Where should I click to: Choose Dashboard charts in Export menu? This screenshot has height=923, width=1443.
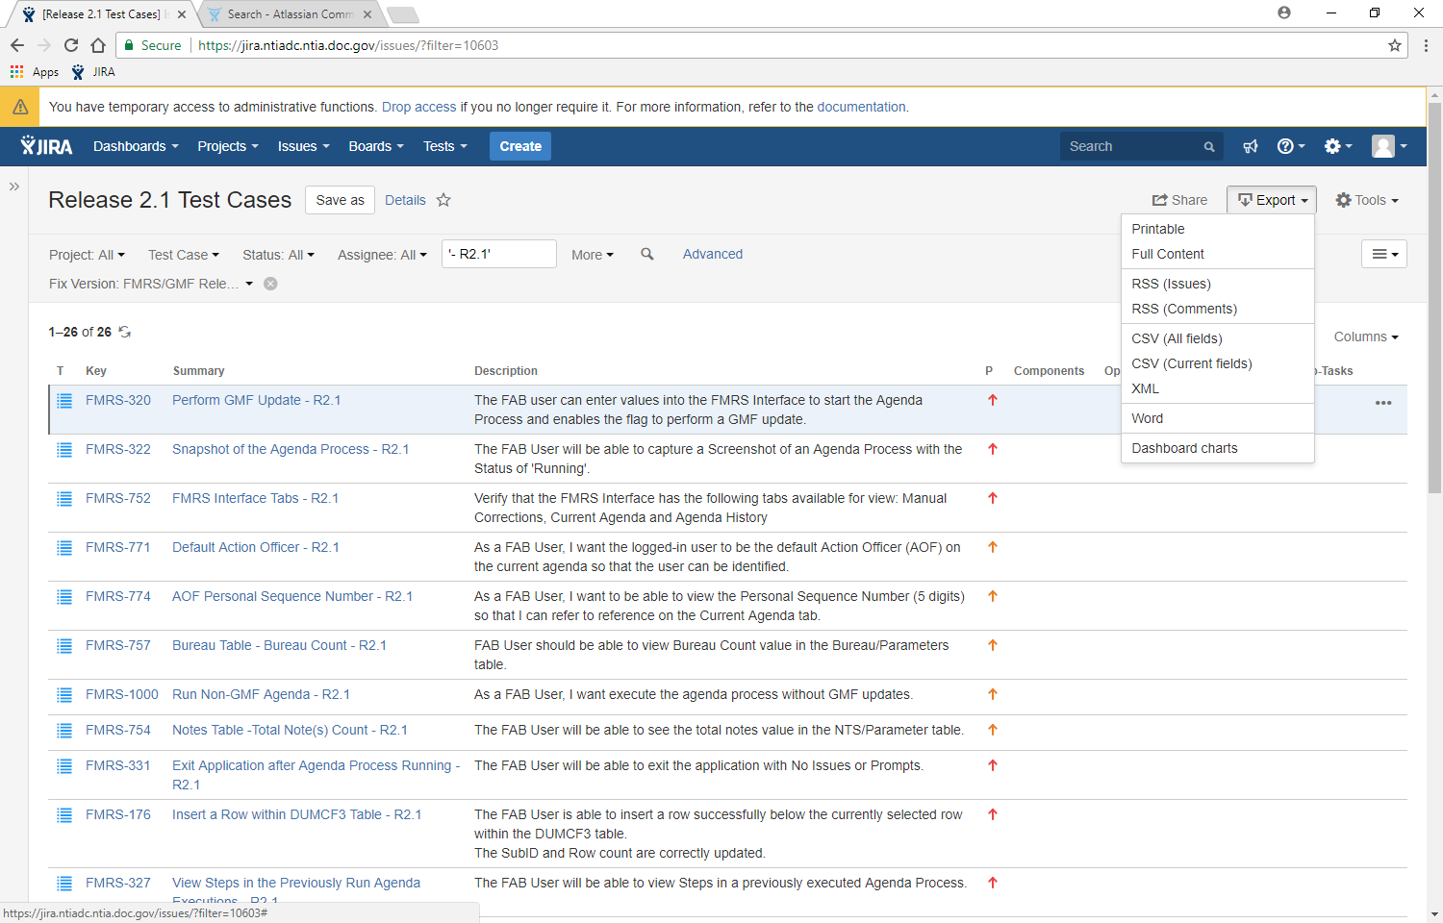coord(1218,448)
